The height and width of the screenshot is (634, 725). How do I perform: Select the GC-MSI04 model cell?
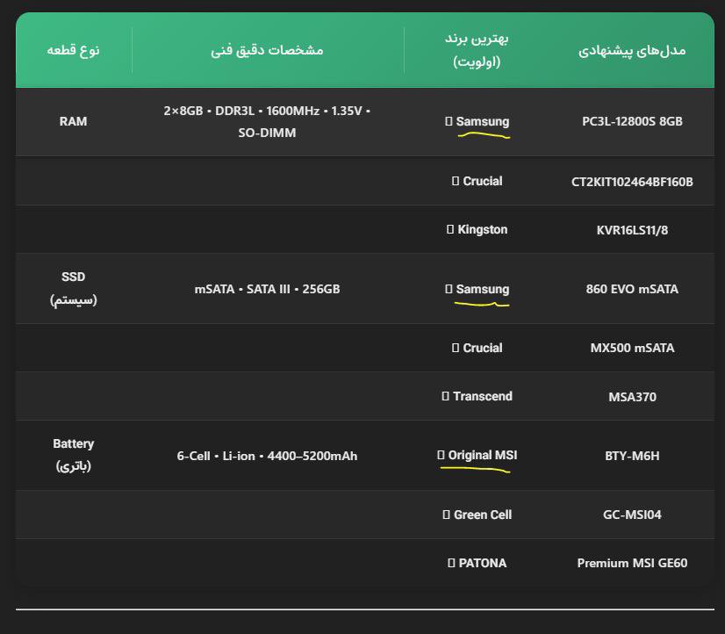point(632,515)
